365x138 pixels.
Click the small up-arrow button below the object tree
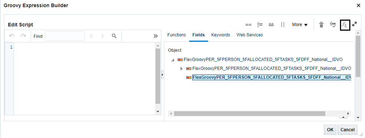(x=343, y=117)
